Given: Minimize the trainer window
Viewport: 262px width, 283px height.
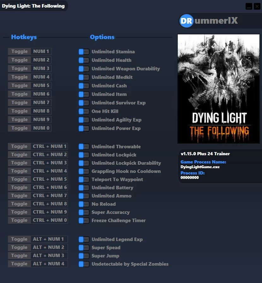Looking at the screenshot, I should click(249, 6).
